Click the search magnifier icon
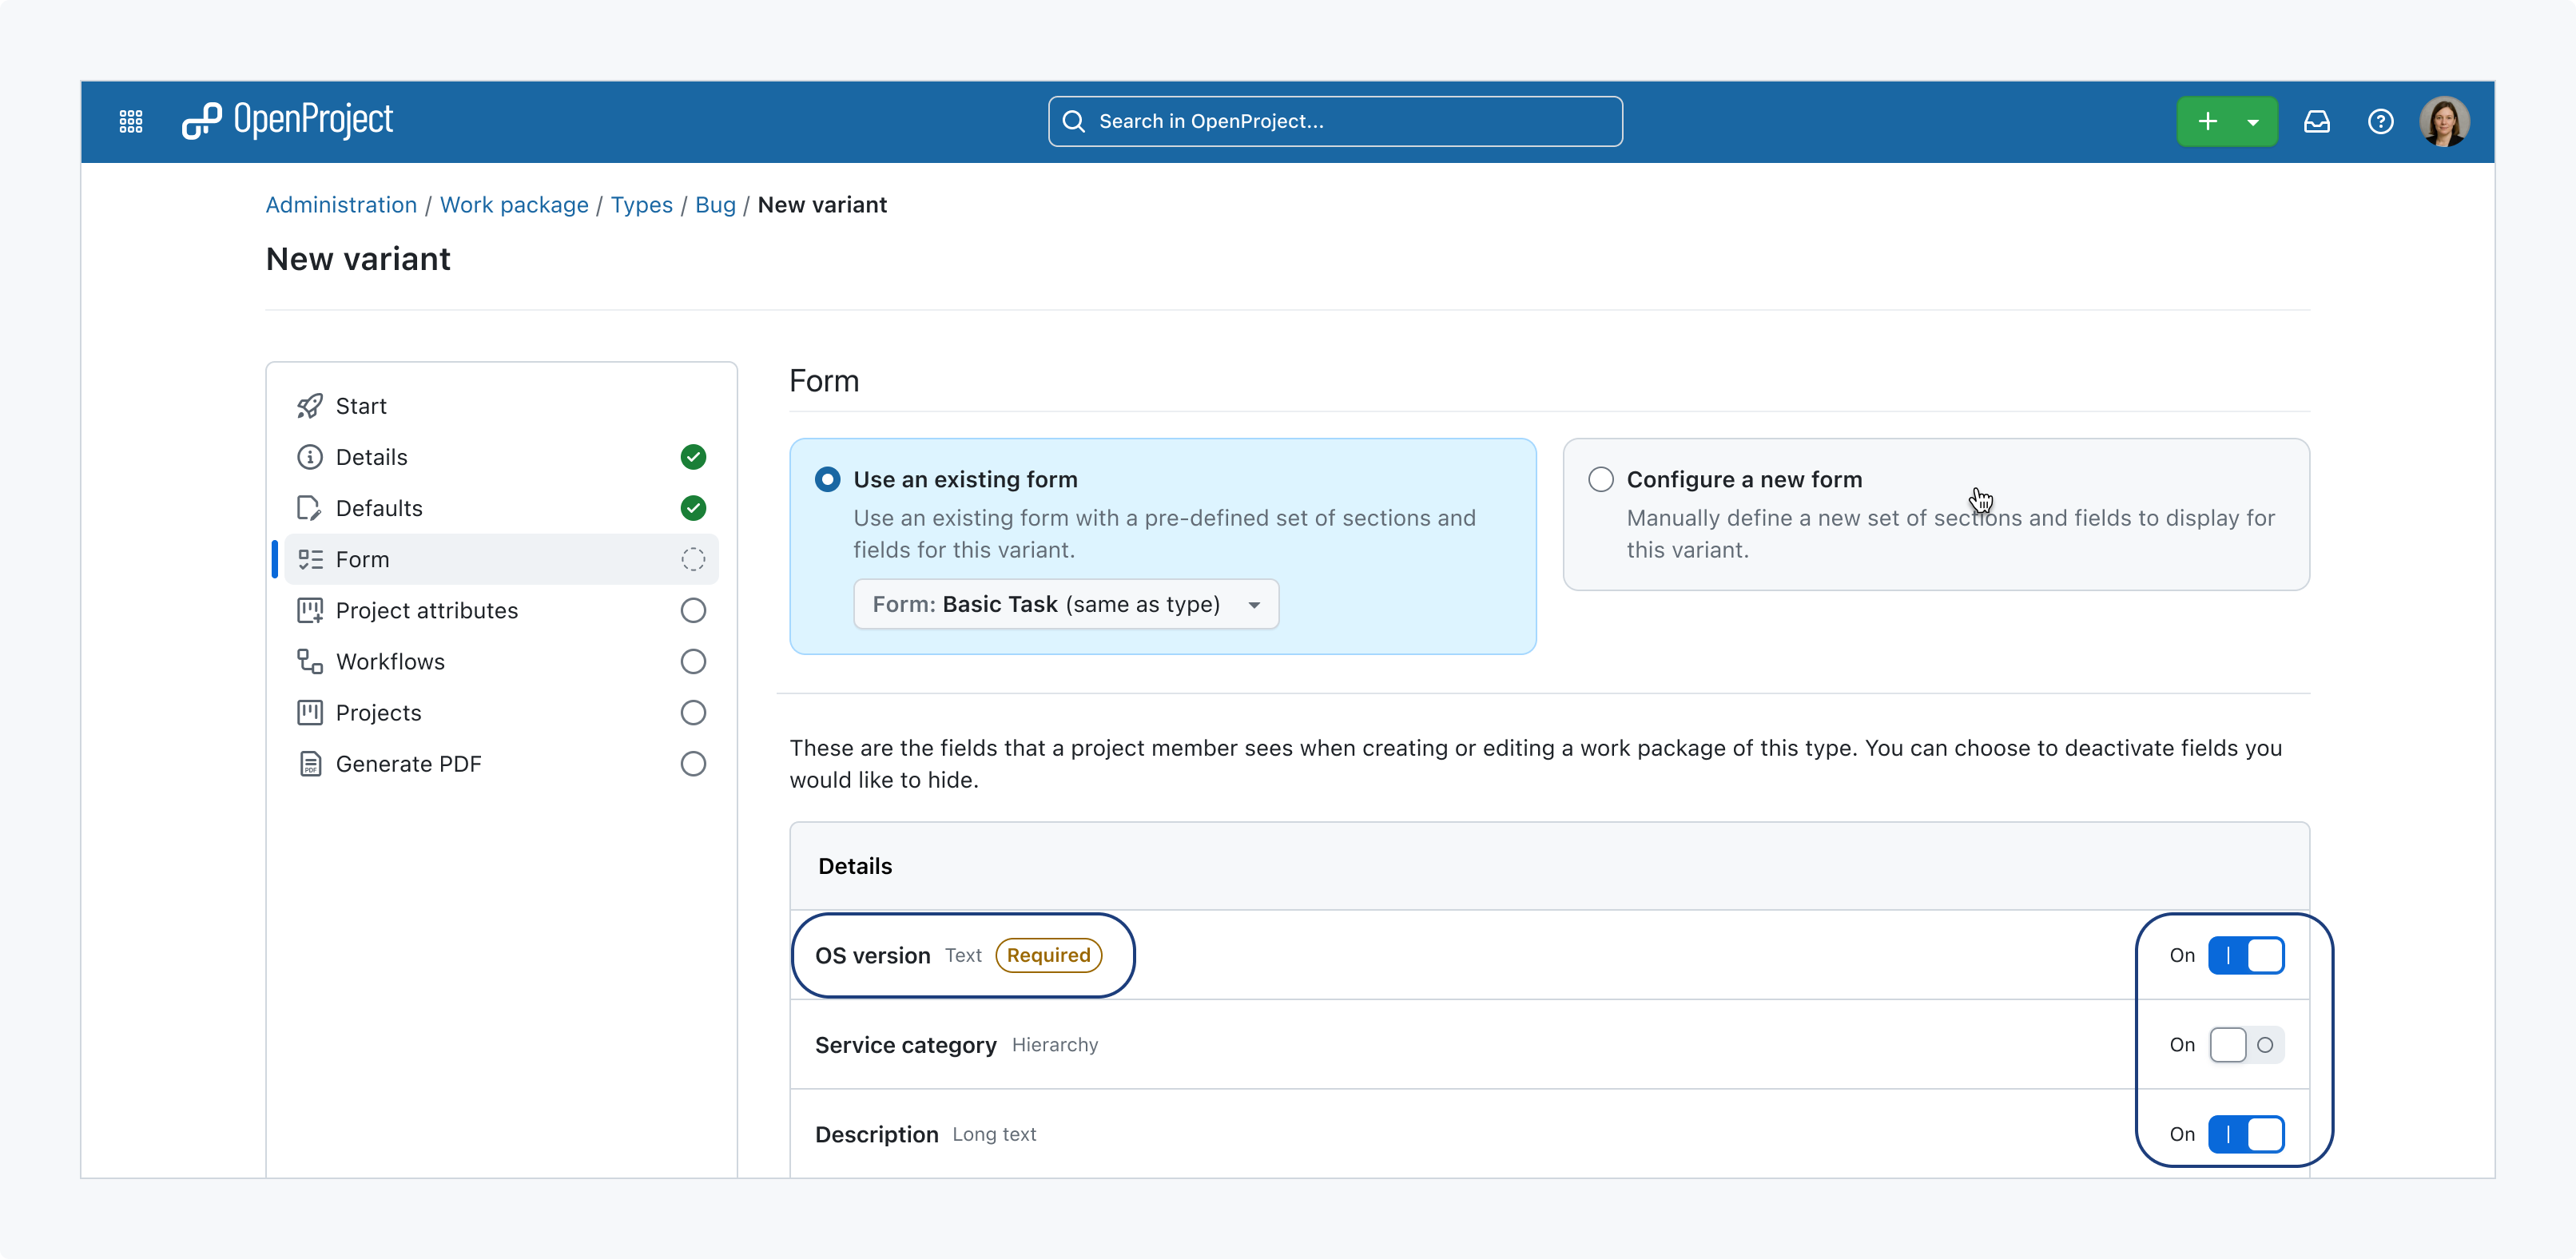 click(1073, 121)
